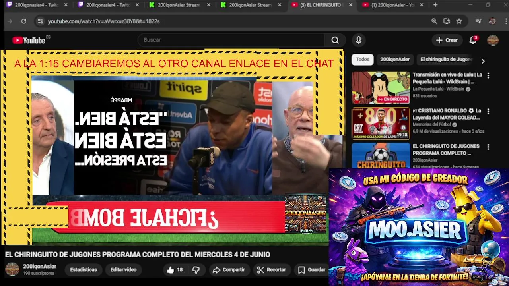
Task: Start voice search with the microphone
Action: 359,40
